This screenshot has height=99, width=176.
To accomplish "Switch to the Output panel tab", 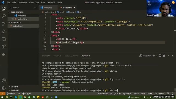I will tap(57, 56).
